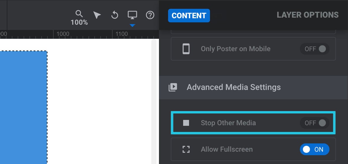Image resolution: width=348 pixels, height=164 pixels.
Task: Open the help question mark icon
Action: pos(150,15)
